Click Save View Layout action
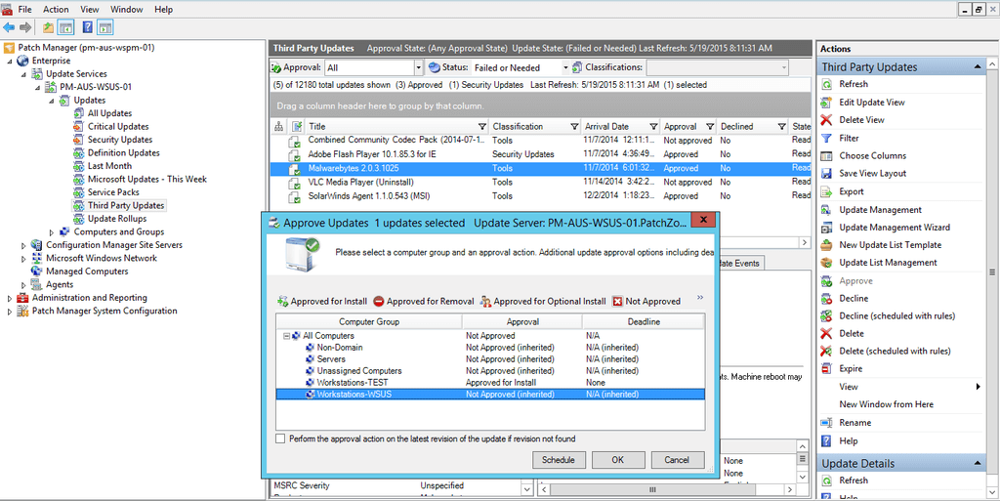1000x501 pixels. [x=872, y=174]
